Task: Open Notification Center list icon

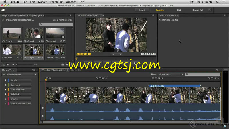Action: [x=223, y=2]
